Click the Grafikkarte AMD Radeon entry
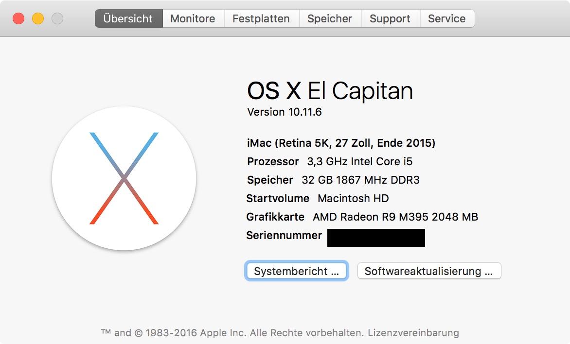Viewport: 570px width, 344px height. tap(362, 217)
